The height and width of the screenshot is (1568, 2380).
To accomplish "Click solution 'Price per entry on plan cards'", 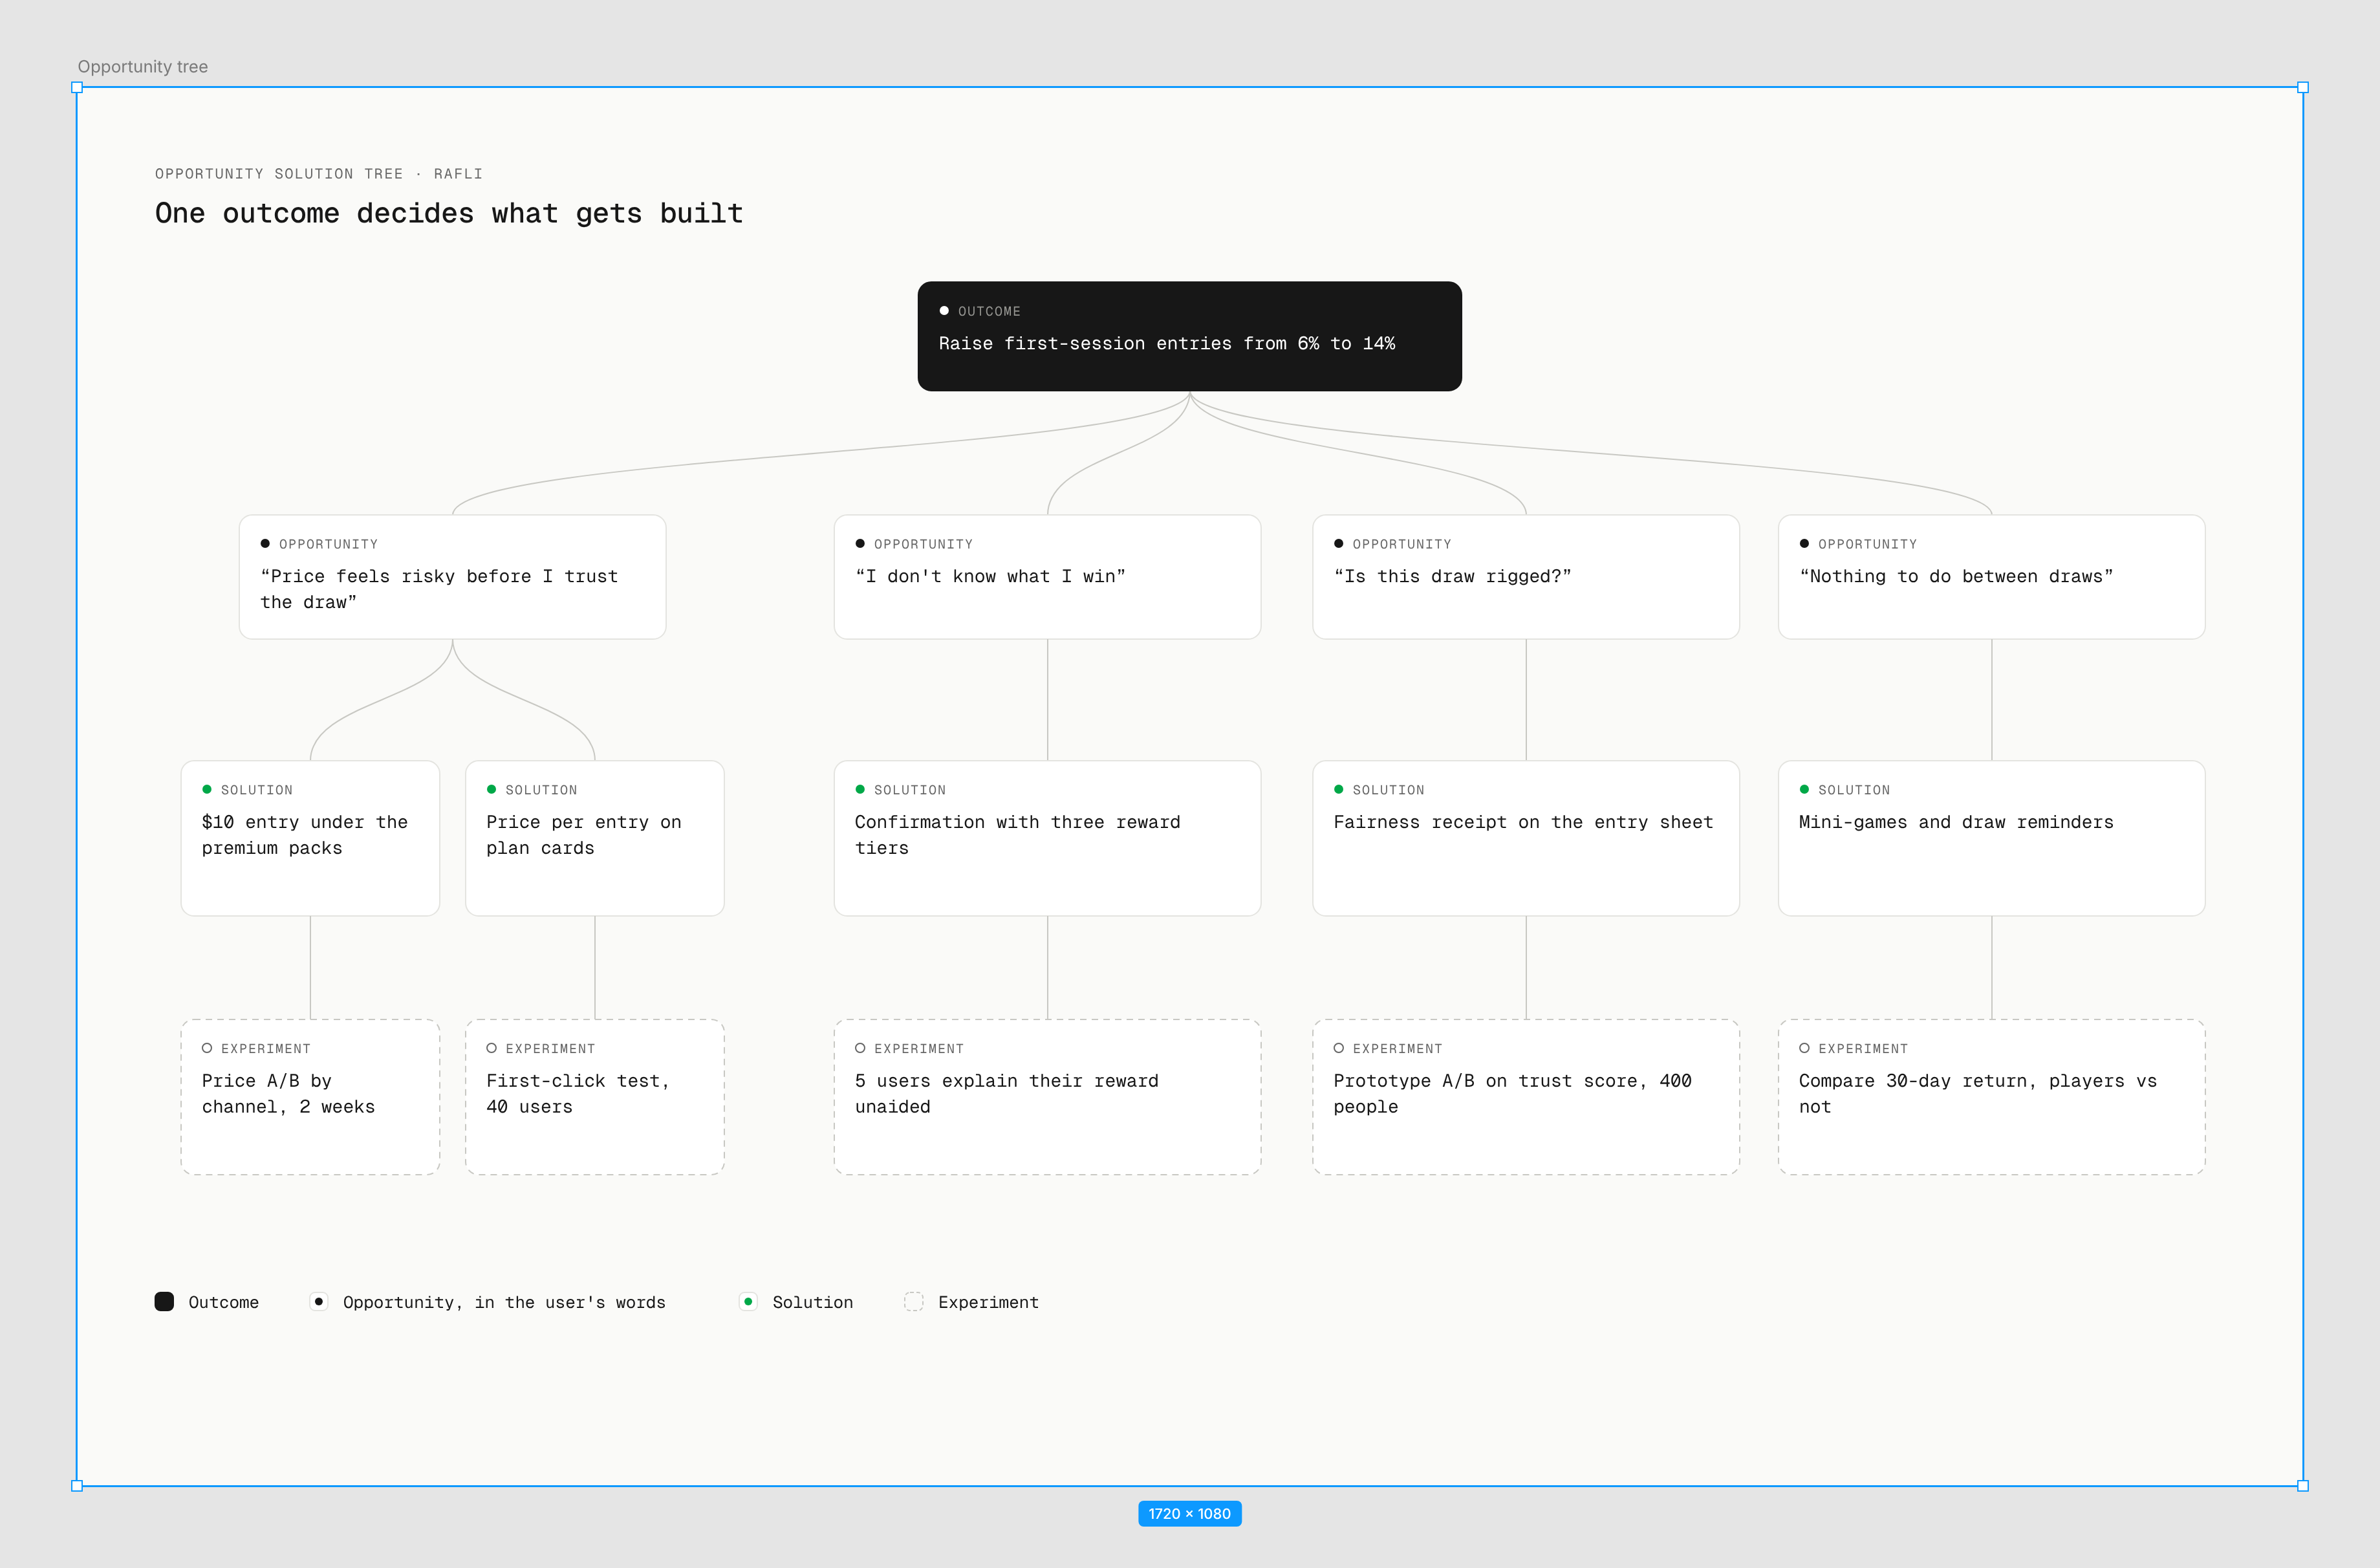I will (x=595, y=838).
